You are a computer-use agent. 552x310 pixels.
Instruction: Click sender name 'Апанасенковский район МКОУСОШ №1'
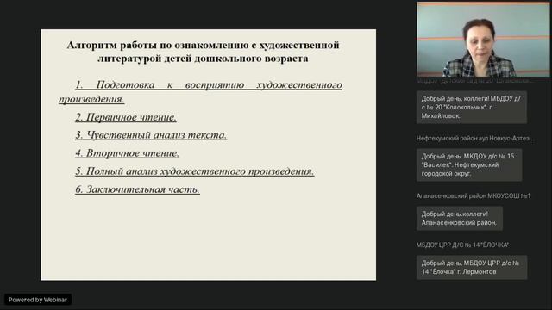coord(474,195)
